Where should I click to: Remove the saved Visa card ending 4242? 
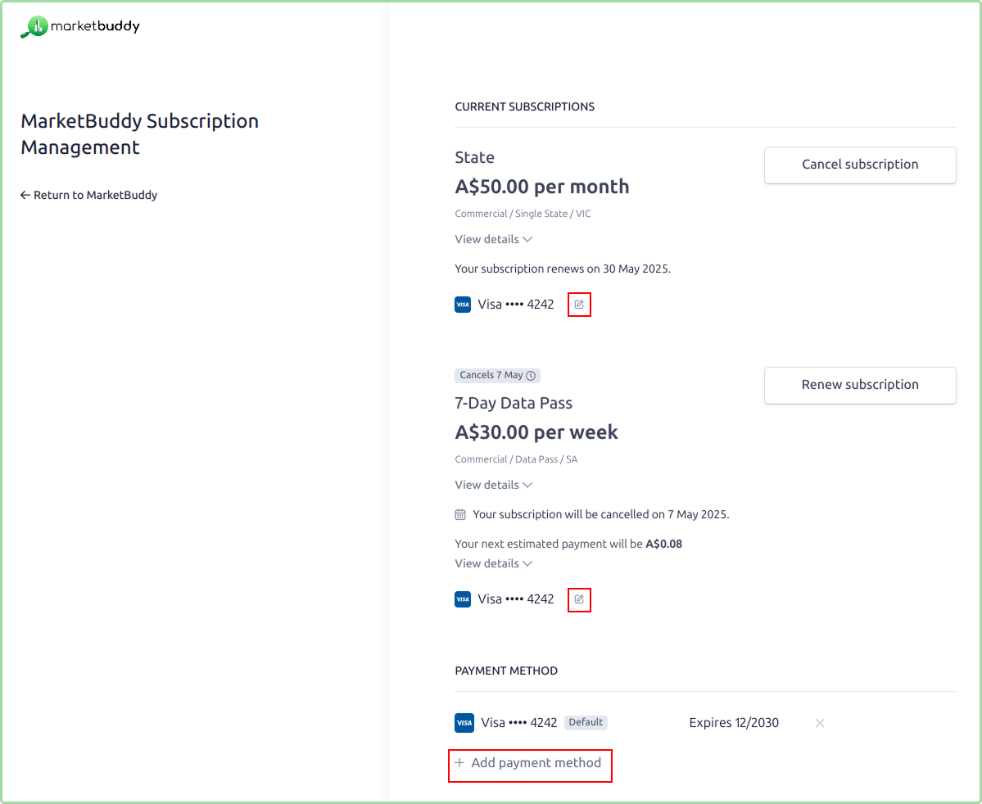820,723
